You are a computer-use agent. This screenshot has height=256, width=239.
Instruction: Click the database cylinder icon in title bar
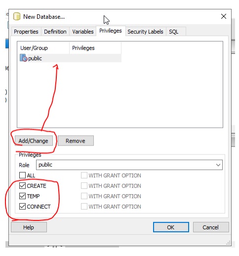coord(17,16)
